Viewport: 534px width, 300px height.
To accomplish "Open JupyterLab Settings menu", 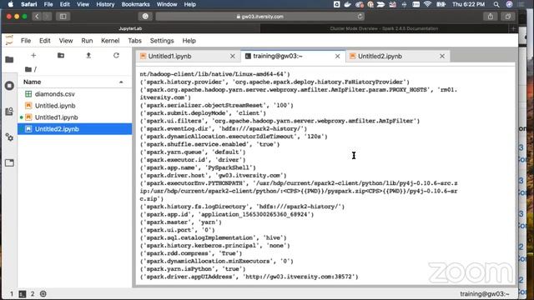I will click(162, 41).
